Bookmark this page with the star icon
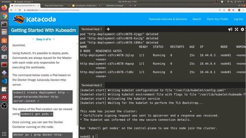This screenshot has width=246, height=138. coord(224,10)
